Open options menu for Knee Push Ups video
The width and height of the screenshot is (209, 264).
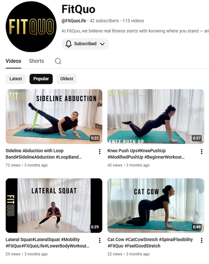tap(202, 152)
